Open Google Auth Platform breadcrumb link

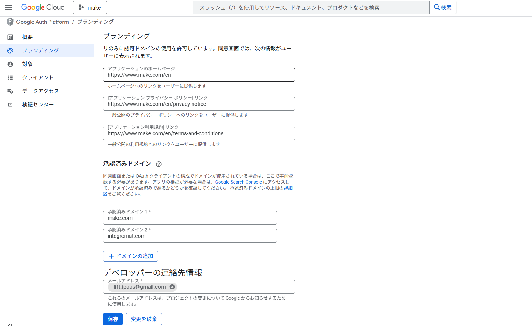coord(43,22)
